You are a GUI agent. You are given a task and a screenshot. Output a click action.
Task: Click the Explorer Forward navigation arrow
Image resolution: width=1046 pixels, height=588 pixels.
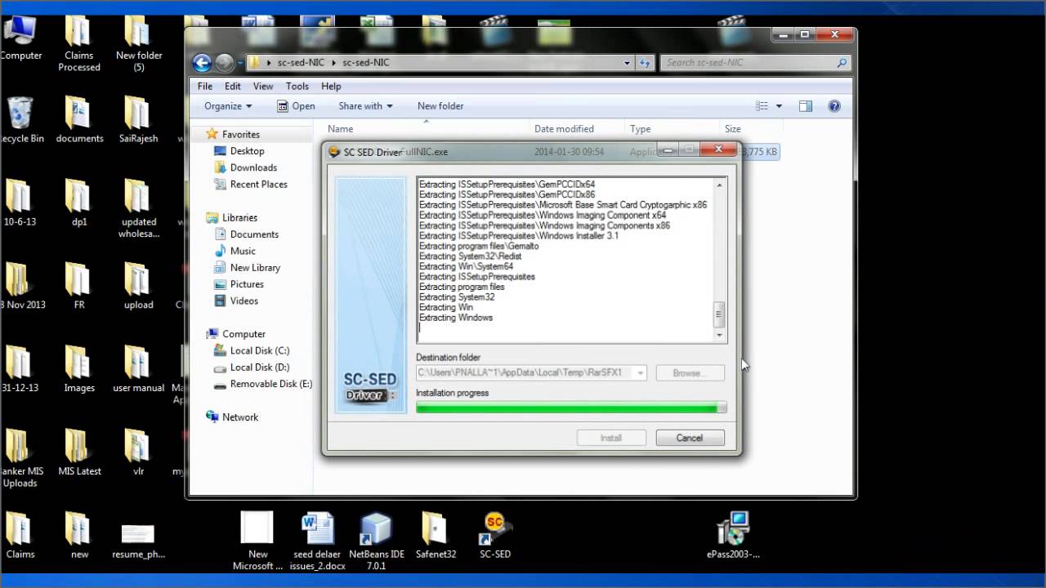[x=224, y=62]
